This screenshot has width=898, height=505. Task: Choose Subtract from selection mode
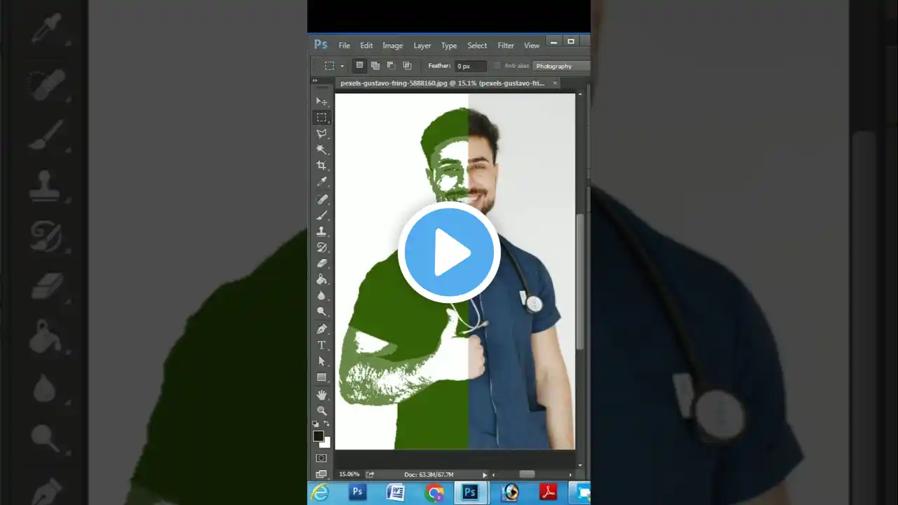tap(391, 65)
